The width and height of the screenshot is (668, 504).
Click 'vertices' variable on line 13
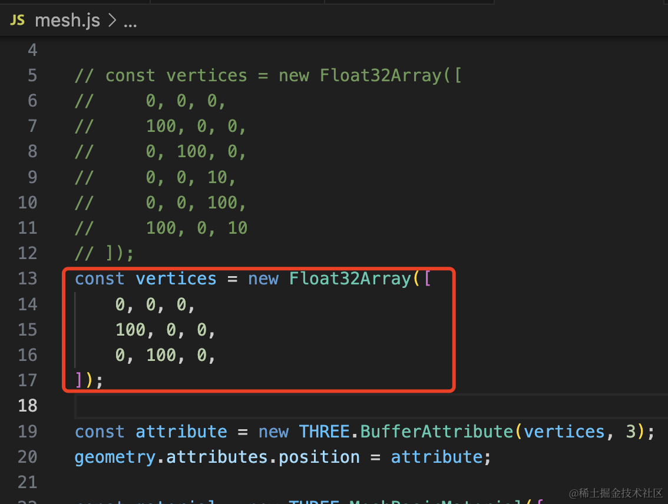point(176,278)
